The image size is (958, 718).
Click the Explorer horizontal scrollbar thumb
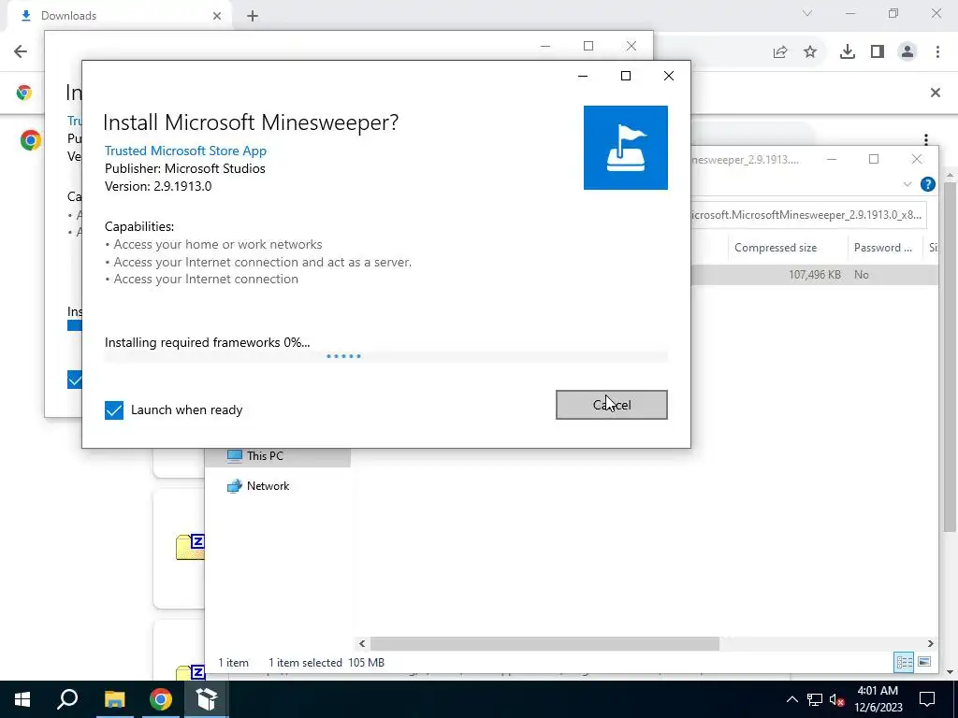(544, 643)
